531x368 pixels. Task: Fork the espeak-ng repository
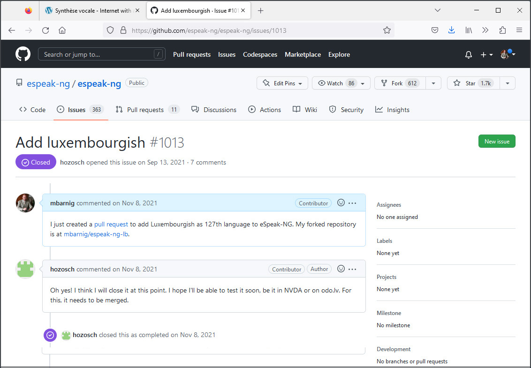(x=400, y=83)
